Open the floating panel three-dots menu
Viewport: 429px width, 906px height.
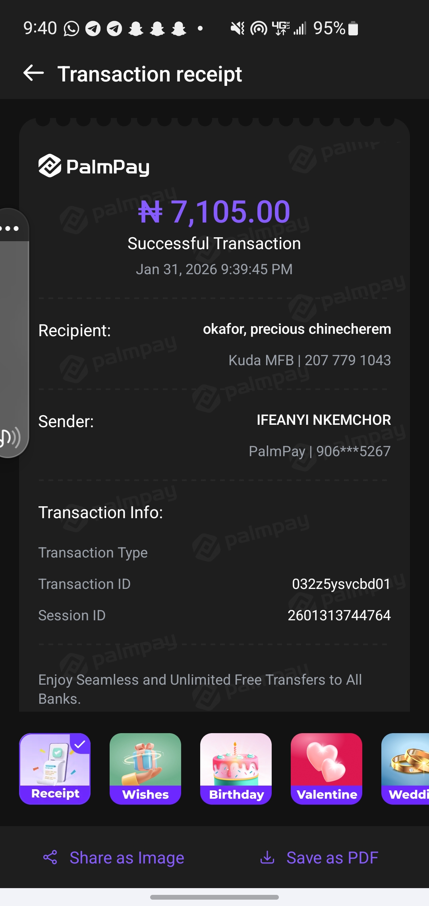(x=10, y=228)
